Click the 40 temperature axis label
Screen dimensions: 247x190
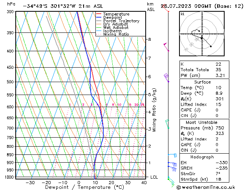(144, 183)
